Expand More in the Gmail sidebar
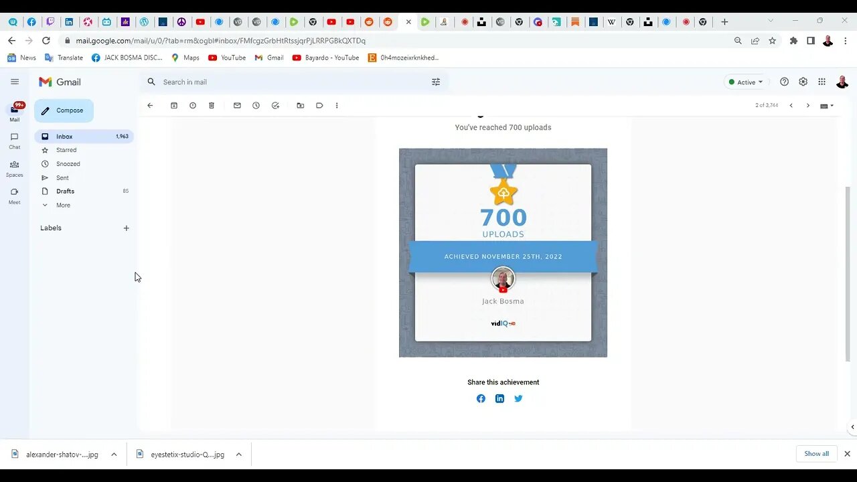Screen dimensions: 857x482 coord(63,206)
